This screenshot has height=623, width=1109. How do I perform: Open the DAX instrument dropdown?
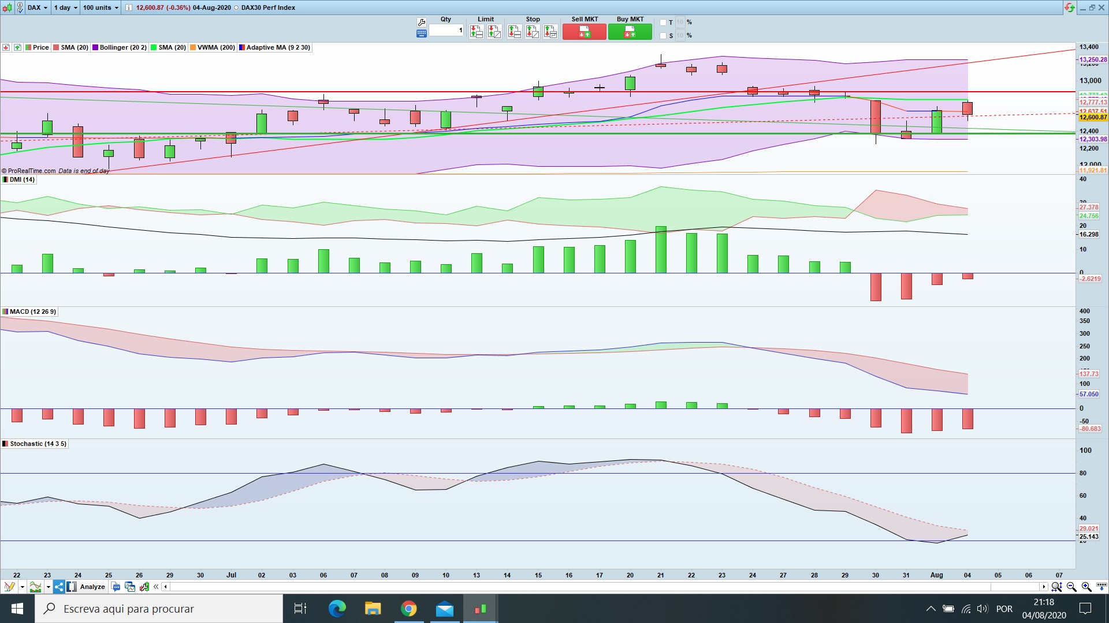coord(38,7)
